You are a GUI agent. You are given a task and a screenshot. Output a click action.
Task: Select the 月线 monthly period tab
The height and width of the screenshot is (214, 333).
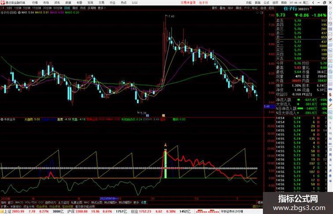pyautogui.click(x=82, y=8)
